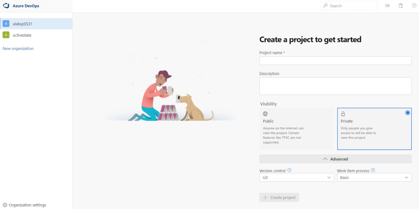
Task: Open the Version control Git dropdown
Action: pos(297,178)
